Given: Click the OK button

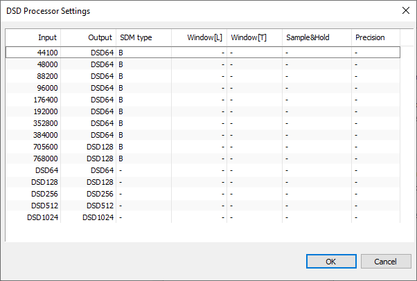Looking at the screenshot, I should point(331,262).
